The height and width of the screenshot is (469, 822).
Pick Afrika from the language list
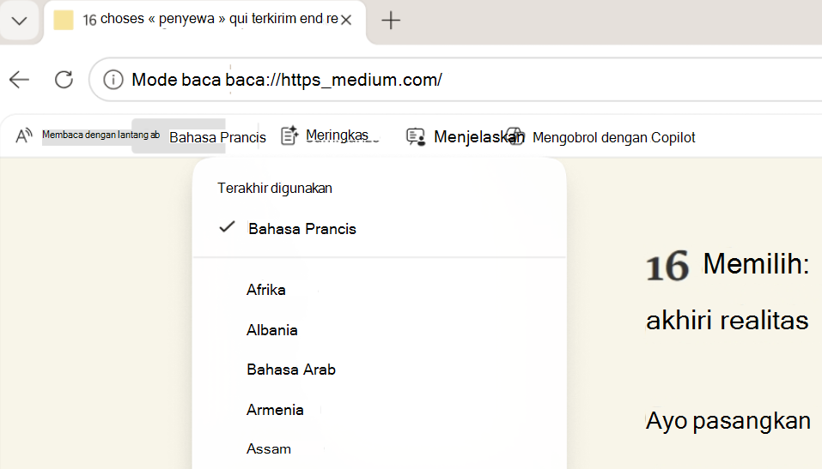click(265, 290)
